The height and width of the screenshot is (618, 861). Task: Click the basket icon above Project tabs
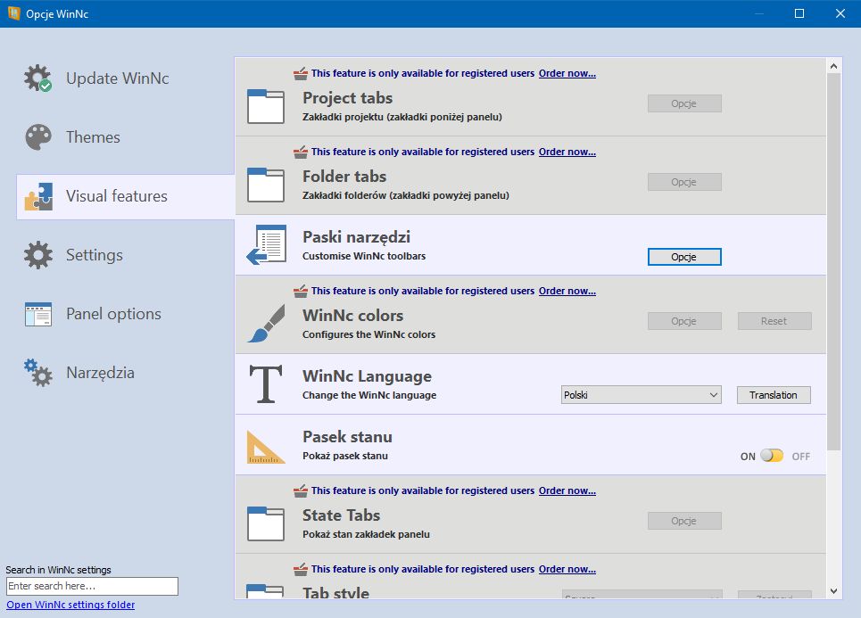coord(301,73)
